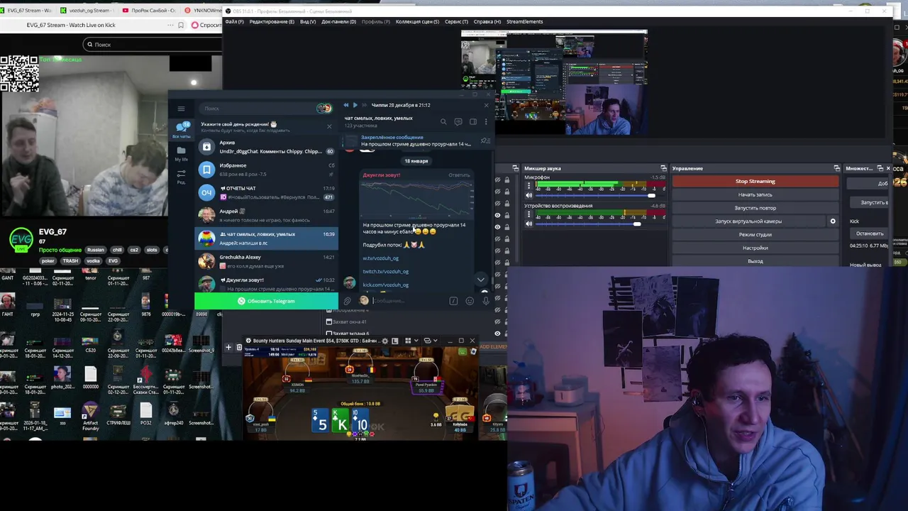Mute the Микрофон speaker icon in OBS

coord(528,196)
